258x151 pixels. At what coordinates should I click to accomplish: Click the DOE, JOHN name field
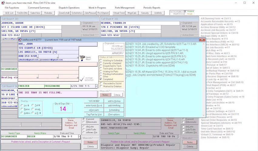(x=58, y=44)
